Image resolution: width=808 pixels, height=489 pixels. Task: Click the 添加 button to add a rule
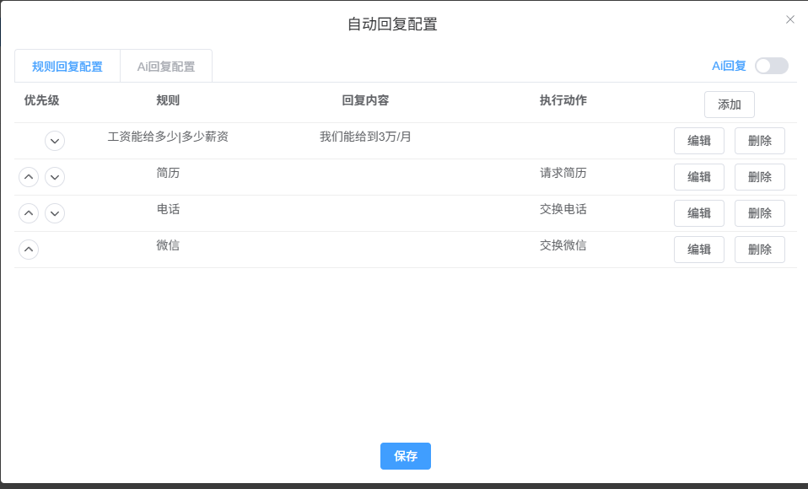coord(730,105)
